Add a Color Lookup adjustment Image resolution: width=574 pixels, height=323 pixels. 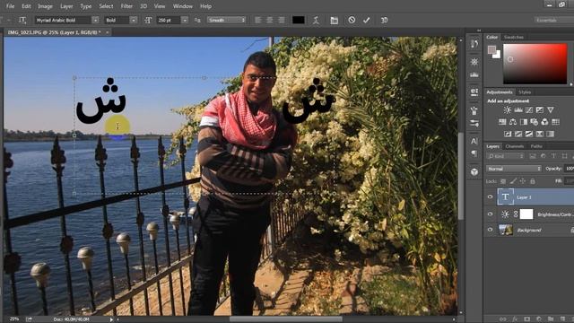pyautogui.click(x=555, y=122)
